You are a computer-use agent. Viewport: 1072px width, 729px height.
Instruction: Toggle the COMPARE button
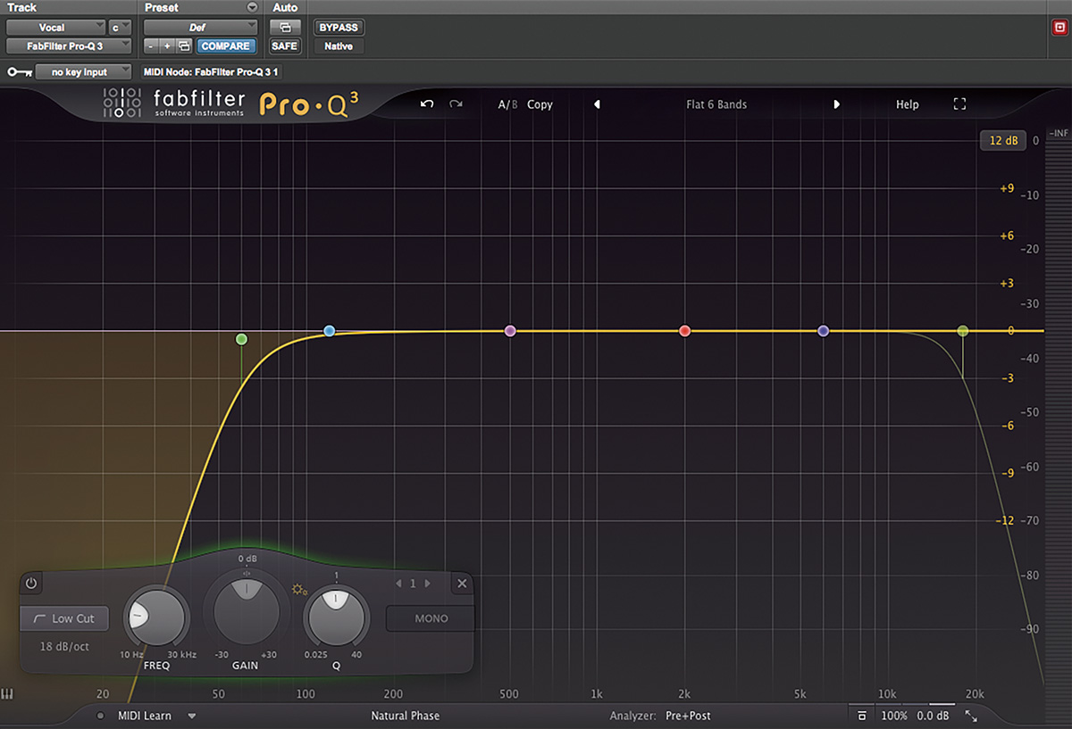[225, 46]
